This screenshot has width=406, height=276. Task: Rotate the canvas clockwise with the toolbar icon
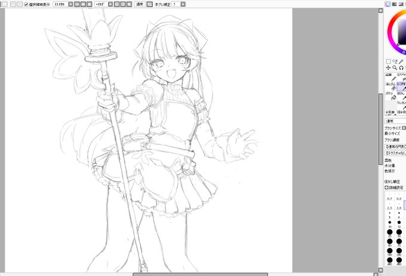123,4
